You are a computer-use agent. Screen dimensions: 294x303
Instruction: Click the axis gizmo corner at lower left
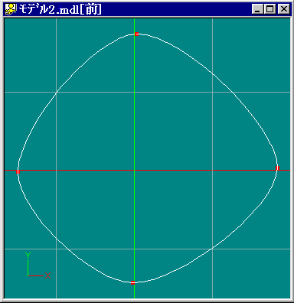[x=28, y=275]
